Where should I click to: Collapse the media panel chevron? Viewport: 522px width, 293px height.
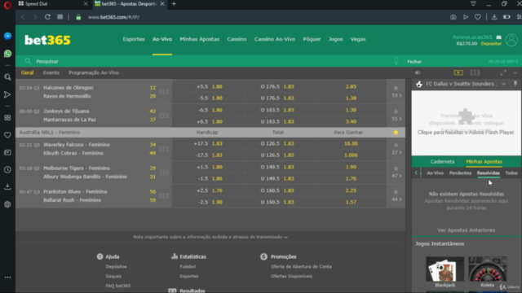[515, 72]
